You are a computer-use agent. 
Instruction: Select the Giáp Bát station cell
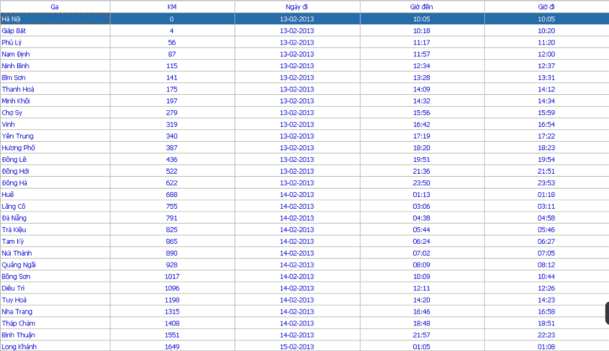pyautogui.click(x=55, y=31)
